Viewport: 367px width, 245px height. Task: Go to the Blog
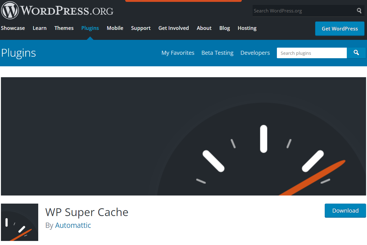(224, 28)
